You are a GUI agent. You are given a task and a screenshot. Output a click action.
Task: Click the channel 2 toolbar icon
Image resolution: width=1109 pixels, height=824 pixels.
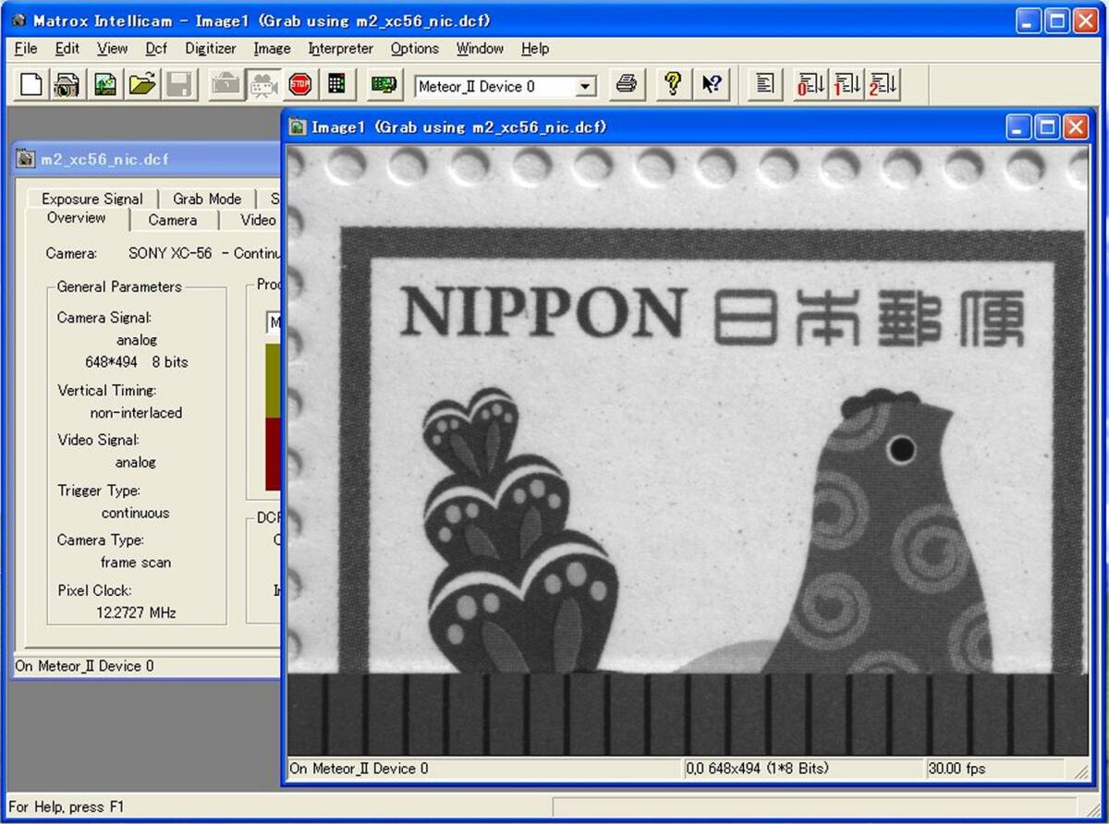coord(883,86)
